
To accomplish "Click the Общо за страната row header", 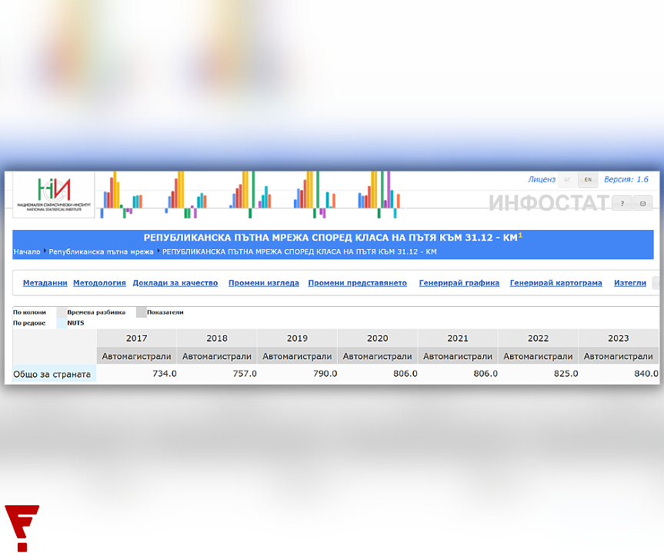I will 52,374.
